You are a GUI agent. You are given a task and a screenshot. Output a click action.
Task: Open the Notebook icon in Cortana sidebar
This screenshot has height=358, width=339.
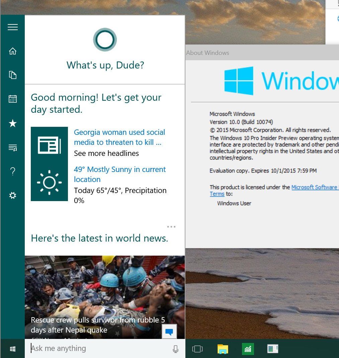(x=13, y=75)
